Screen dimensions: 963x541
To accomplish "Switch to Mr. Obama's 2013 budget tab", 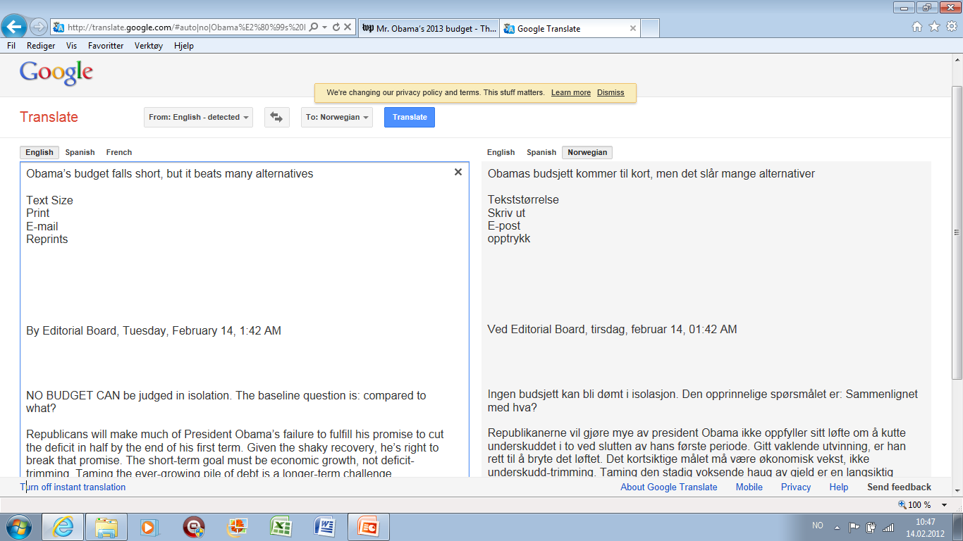I will 428,28.
